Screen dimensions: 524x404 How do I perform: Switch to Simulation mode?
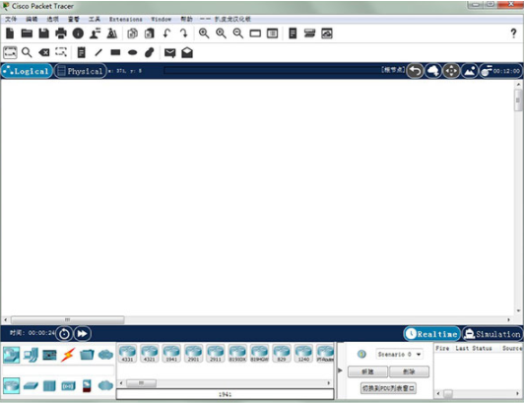coord(492,334)
